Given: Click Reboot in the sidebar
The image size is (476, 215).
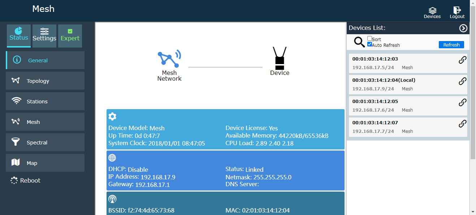Looking at the screenshot, I should 25,180.
